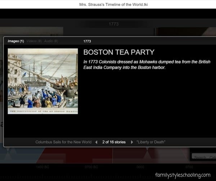Open the Videos (0) tab
The width and height of the screenshot is (216, 181).
click(34, 41)
